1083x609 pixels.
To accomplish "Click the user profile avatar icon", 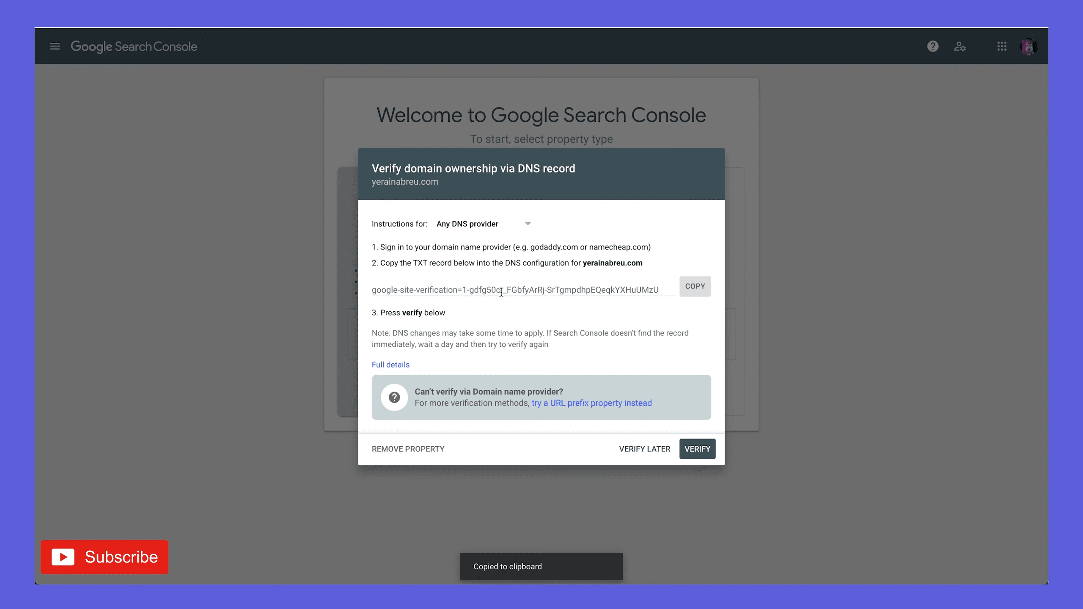I will point(1029,46).
